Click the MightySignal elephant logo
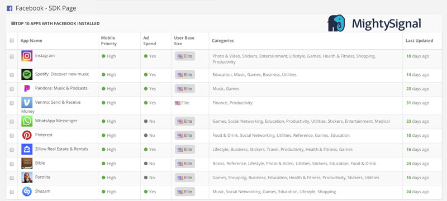 click(x=336, y=23)
